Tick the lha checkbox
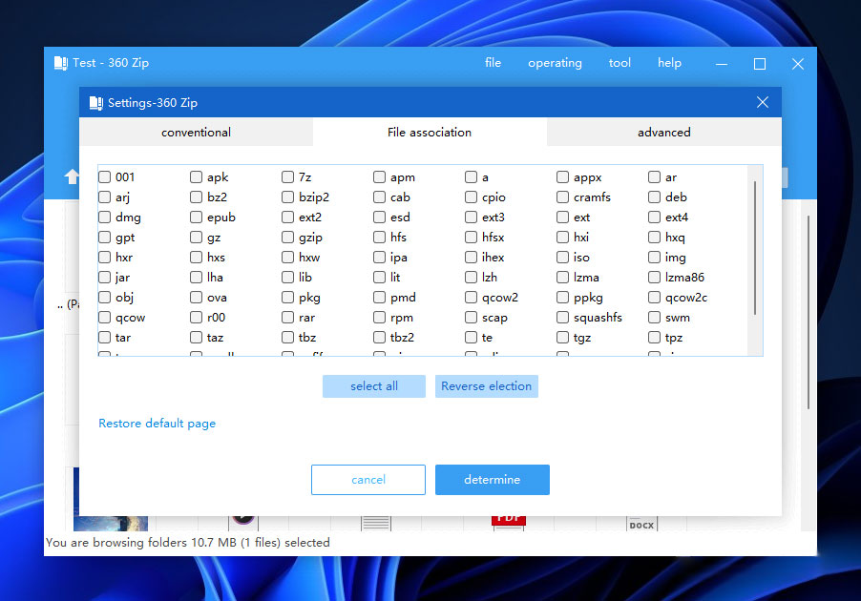This screenshot has height=601, width=861. (x=196, y=278)
